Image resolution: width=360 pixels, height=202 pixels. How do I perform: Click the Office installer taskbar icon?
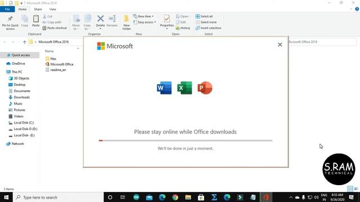pyautogui.click(x=266, y=197)
